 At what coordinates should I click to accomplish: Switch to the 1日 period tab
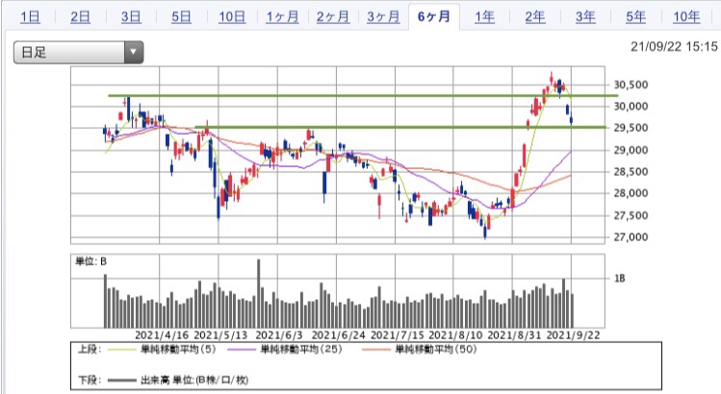[x=31, y=17]
